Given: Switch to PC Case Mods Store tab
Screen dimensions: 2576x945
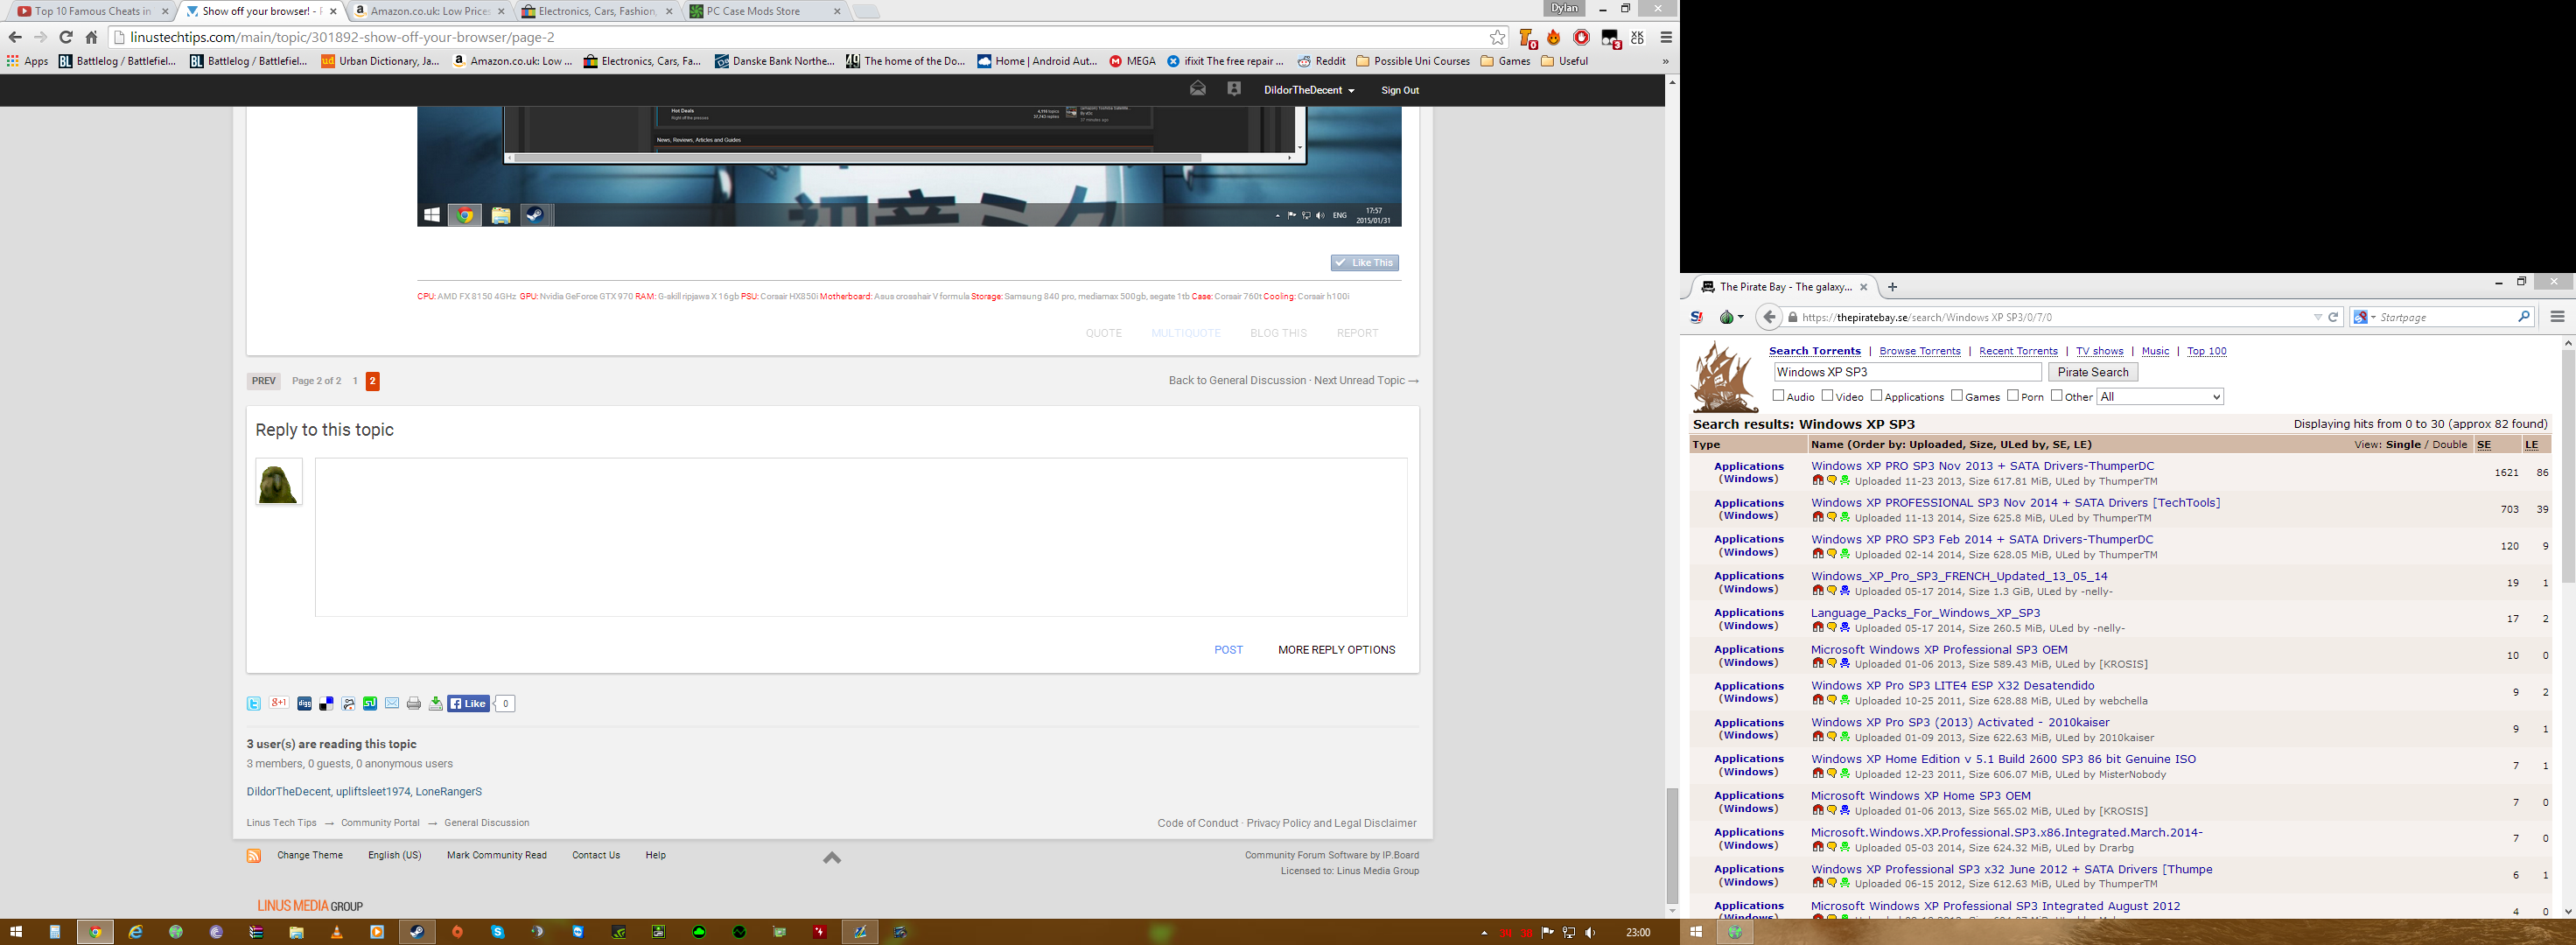Looking at the screenshot, I should coord(765,11).
